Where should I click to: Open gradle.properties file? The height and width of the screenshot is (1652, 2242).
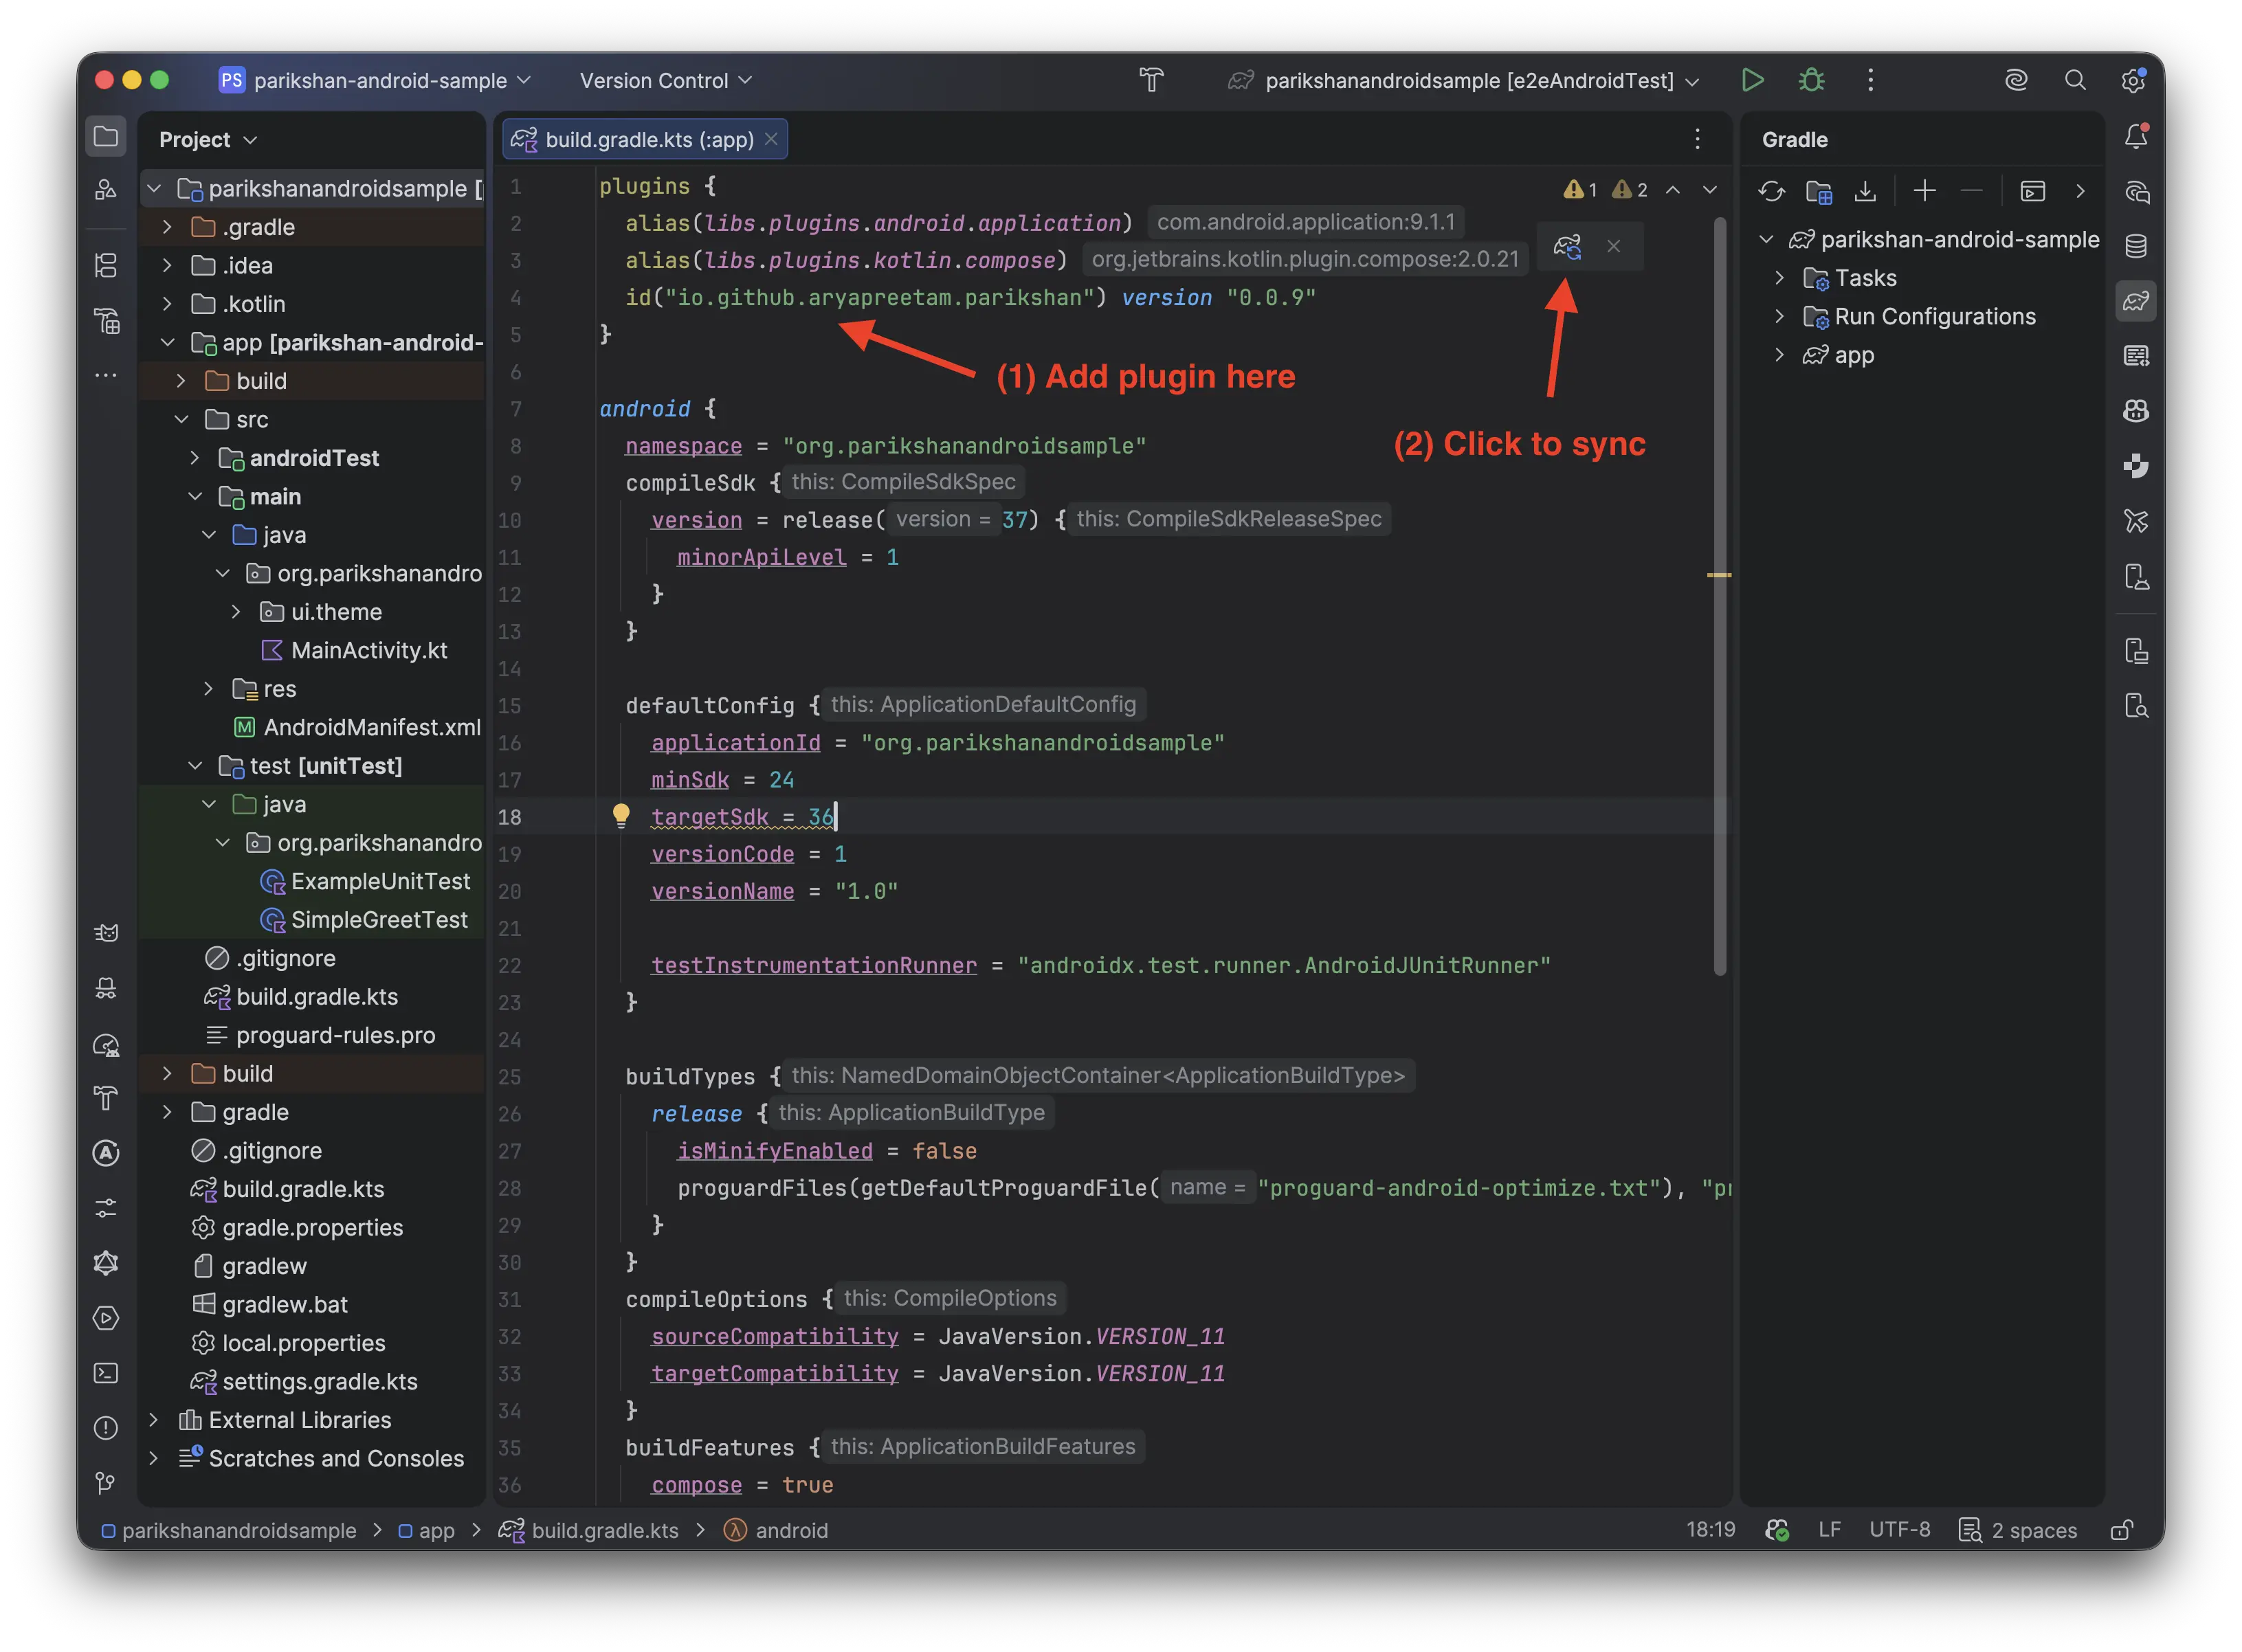coord(298,1227)
